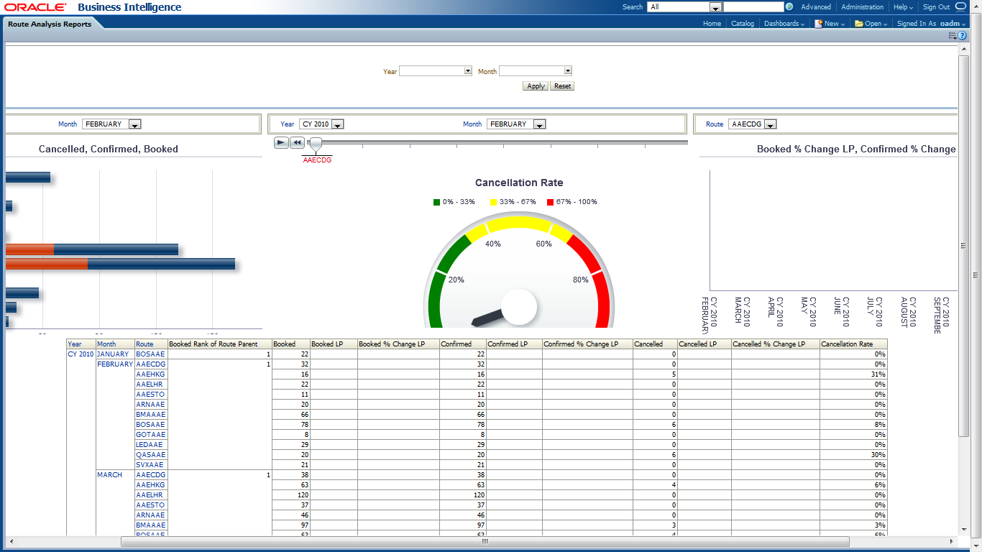982x552 pixels.
Task: Open the CY 2010 Year dropdown
Action: (x=337, y=124)
